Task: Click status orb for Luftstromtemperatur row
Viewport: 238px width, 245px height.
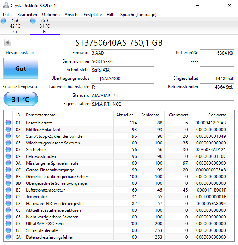Action: 8,190
